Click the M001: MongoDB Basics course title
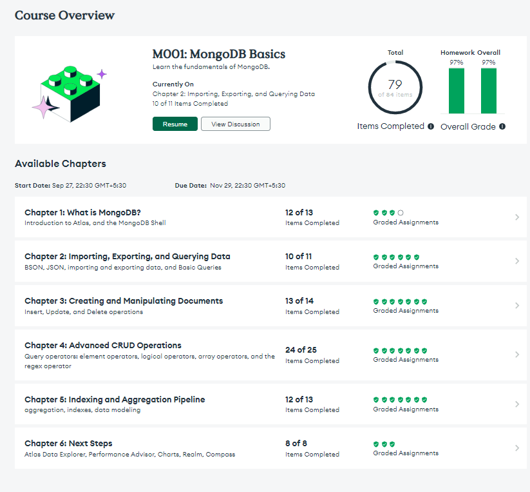The image size is (530, 492). (218, 54)
